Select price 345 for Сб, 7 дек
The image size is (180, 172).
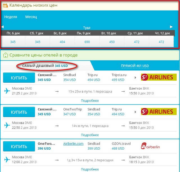pos(37,42)
